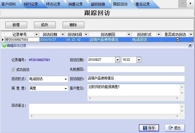Click the save disk icon button
This screenshot has height=133, width=195.
(x=149, y=128)
